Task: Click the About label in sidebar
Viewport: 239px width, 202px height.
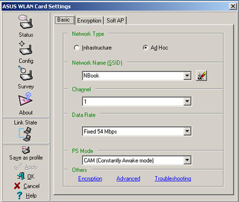Action: [x=26, y=112]
